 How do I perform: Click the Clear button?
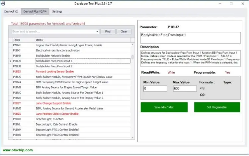tap(124, 32)
